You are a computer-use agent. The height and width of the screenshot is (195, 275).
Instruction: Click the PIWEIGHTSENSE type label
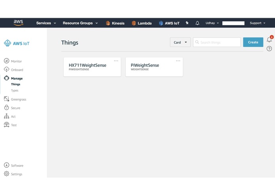pyautogui.click(x=79, y=69)
